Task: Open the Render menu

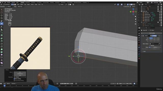Action: pos(9,3)
